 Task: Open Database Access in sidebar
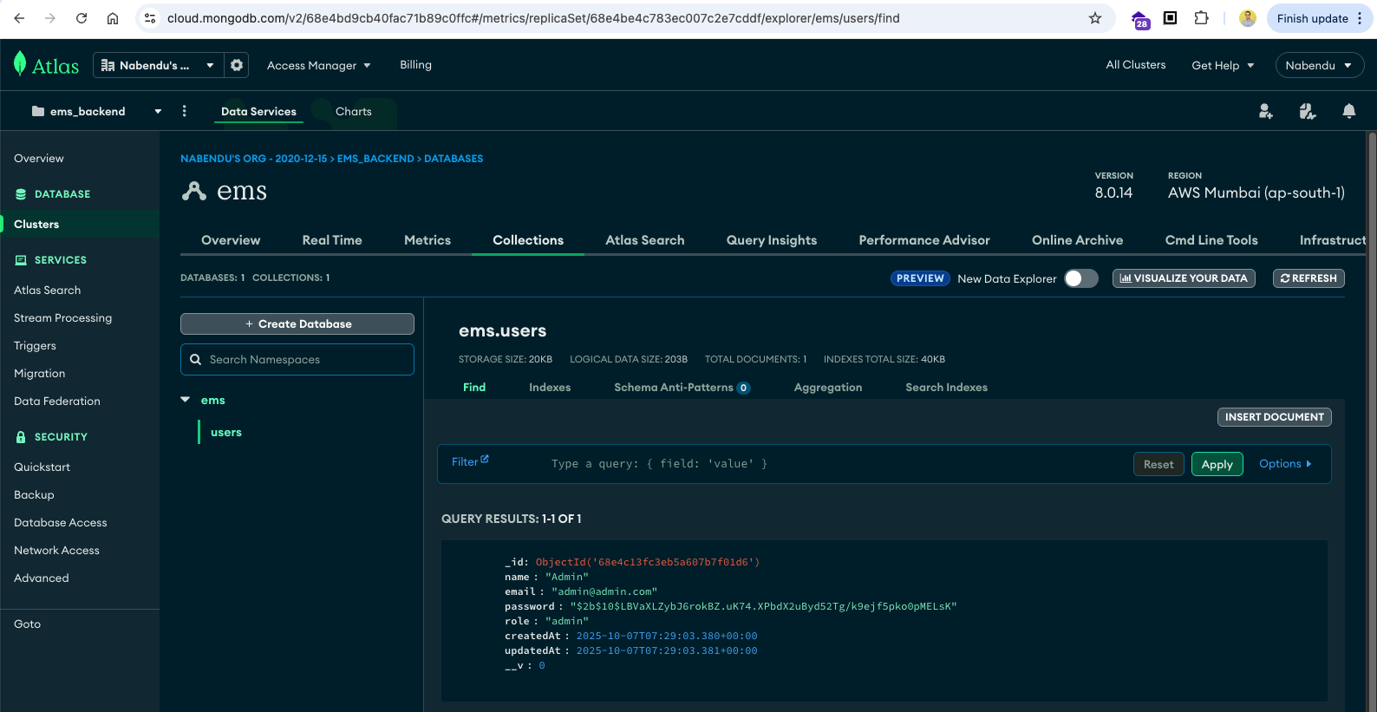tap(61, 523)
